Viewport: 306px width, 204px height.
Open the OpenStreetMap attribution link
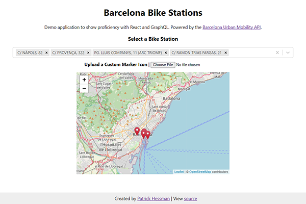point(200,172)
